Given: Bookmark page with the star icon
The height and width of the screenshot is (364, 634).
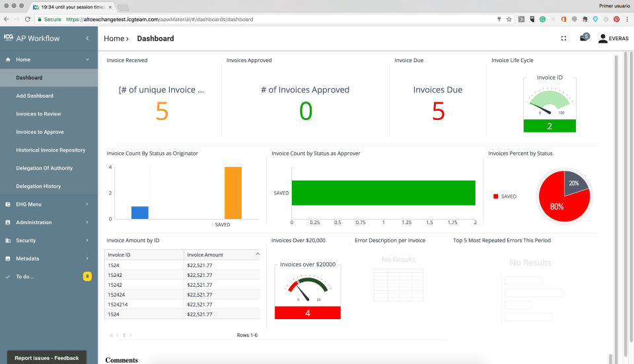Looking at the screenshot, I should coord(509,20).
